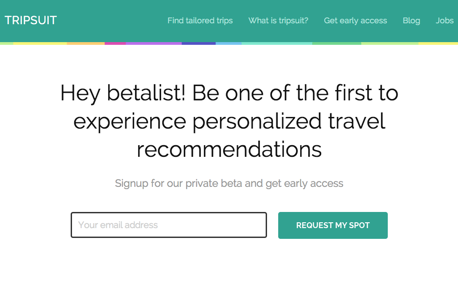Click the Signup for private beta subtitle

tap(229, 183)
